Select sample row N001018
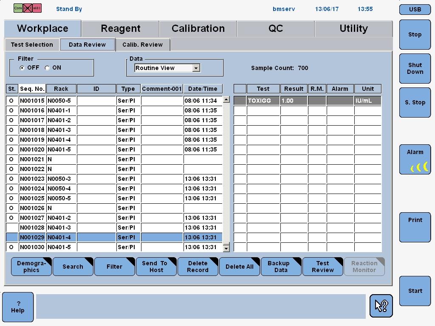Viewport: 435px width, 326px height. [x=114, y=130]
